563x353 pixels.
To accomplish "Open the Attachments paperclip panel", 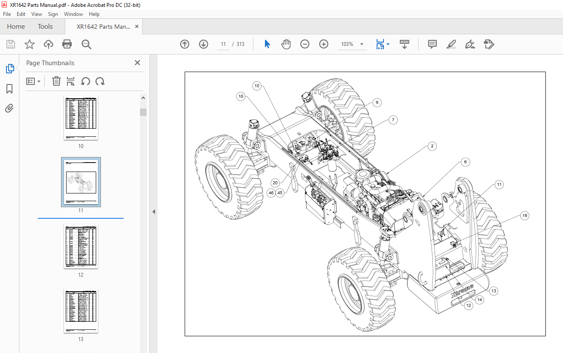I will pos(9,108).
